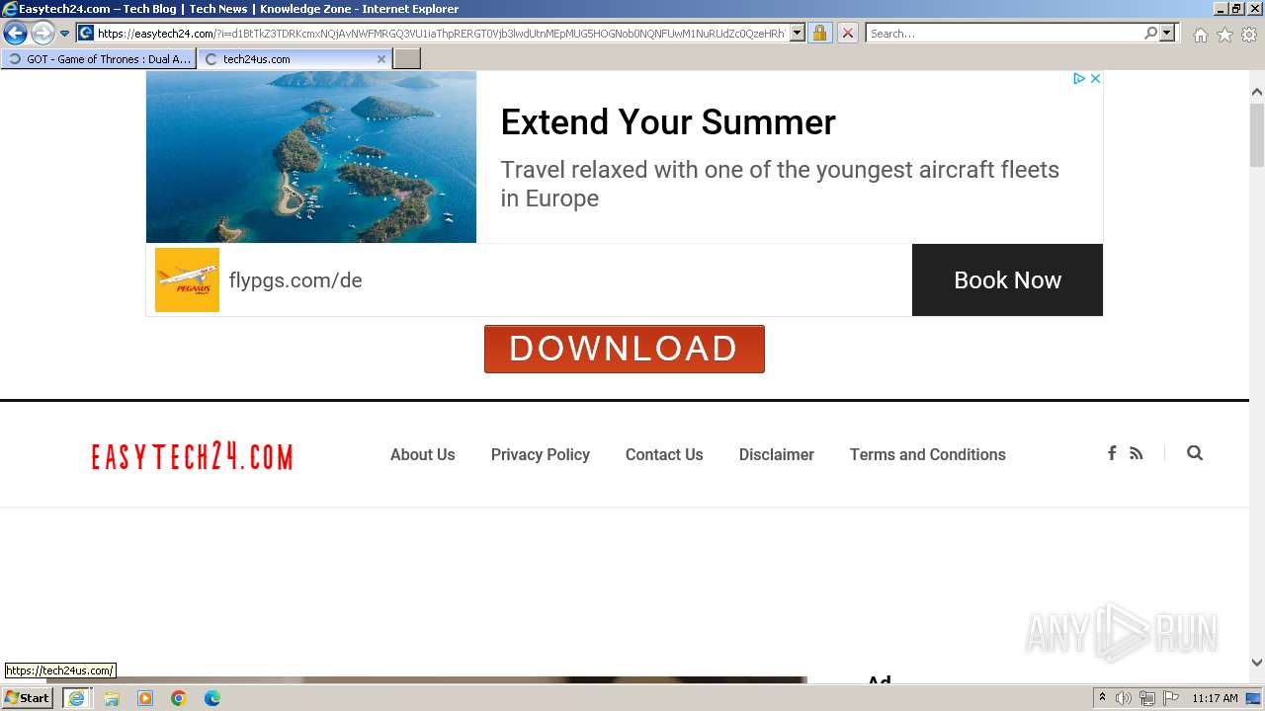
Task: Open the Privacy Policy menu item
Action: [x=541, y=454]
